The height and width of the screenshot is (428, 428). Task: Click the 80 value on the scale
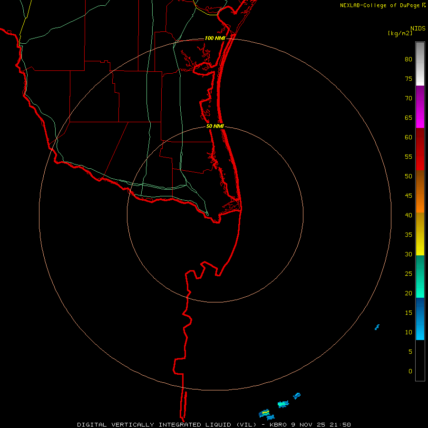coord(409,59)
